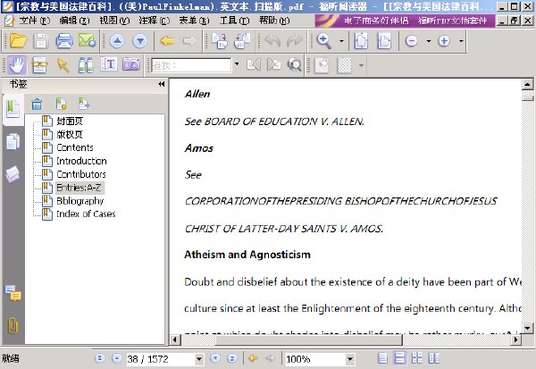Open the zoom out dropdown arrow

click(428, 41)
